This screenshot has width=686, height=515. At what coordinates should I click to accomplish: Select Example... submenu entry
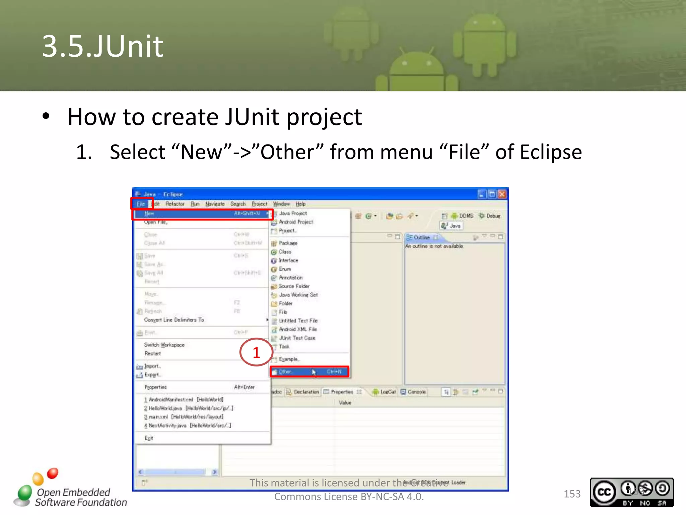310,359
